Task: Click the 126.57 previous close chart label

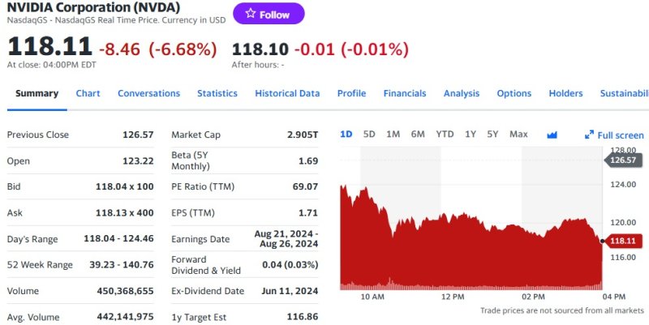Action: 623,160
